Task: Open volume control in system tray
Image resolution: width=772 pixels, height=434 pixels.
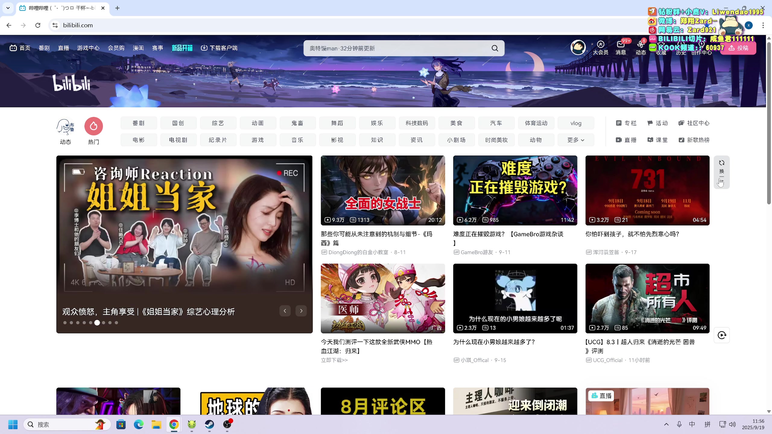Action: pyautogui.click(x=732, y=424)
